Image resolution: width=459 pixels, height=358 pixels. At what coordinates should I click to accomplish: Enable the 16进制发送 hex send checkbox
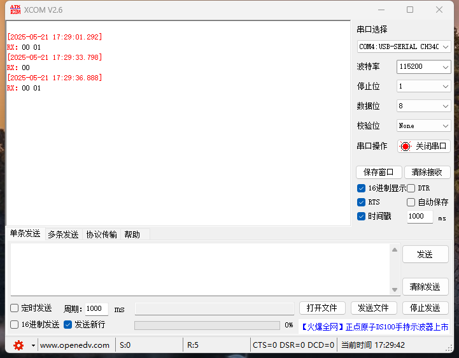(15, 325)
